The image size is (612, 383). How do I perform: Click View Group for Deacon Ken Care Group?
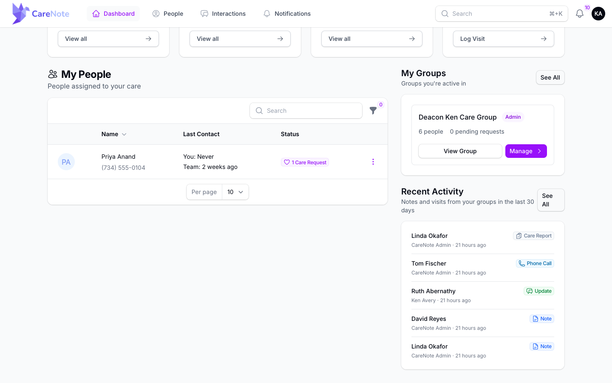pyautogui.click(x=460, y=151)
